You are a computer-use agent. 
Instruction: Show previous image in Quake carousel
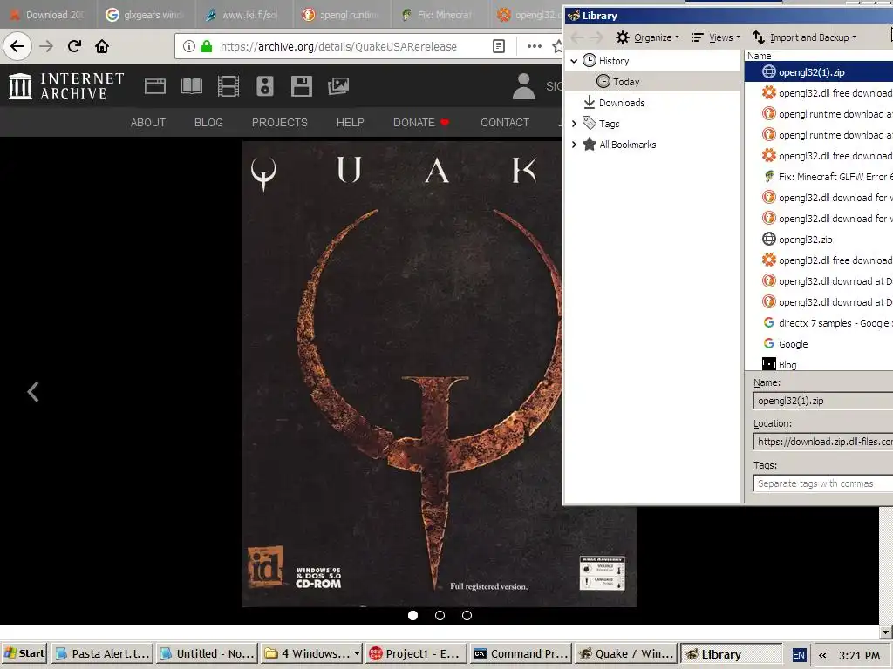tap(33, 391)
